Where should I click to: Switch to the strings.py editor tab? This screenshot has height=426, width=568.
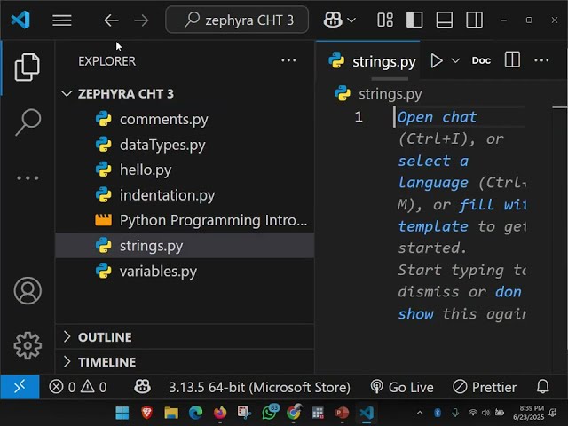point(369,61)
